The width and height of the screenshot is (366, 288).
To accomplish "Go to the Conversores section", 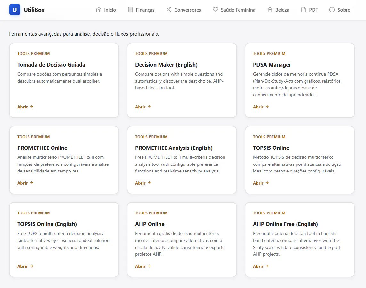I will [x=183, y=10].
